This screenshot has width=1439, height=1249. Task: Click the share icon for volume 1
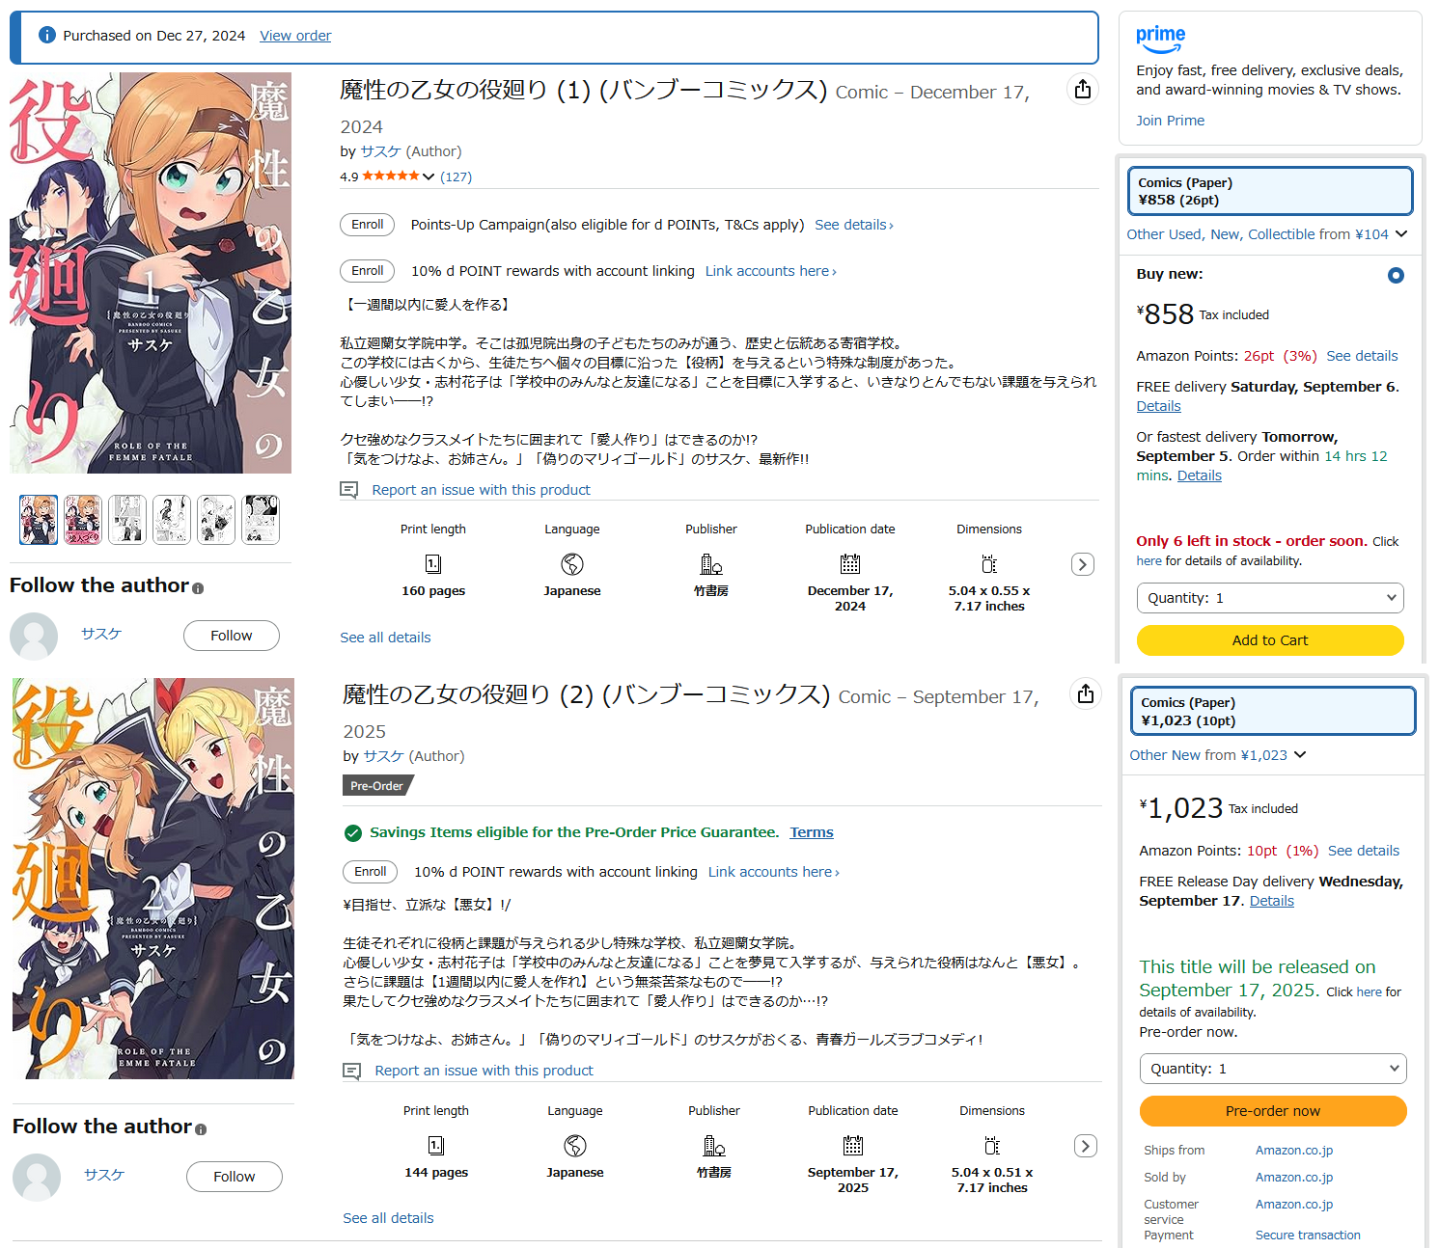[x=1083, y=89]
